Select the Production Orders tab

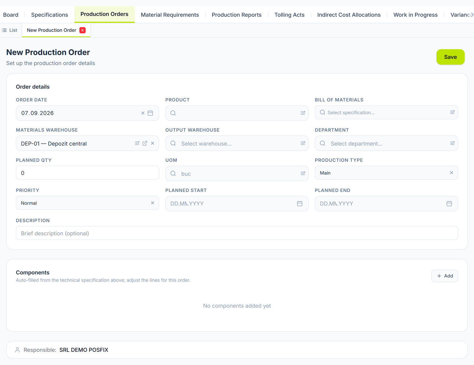104,14
